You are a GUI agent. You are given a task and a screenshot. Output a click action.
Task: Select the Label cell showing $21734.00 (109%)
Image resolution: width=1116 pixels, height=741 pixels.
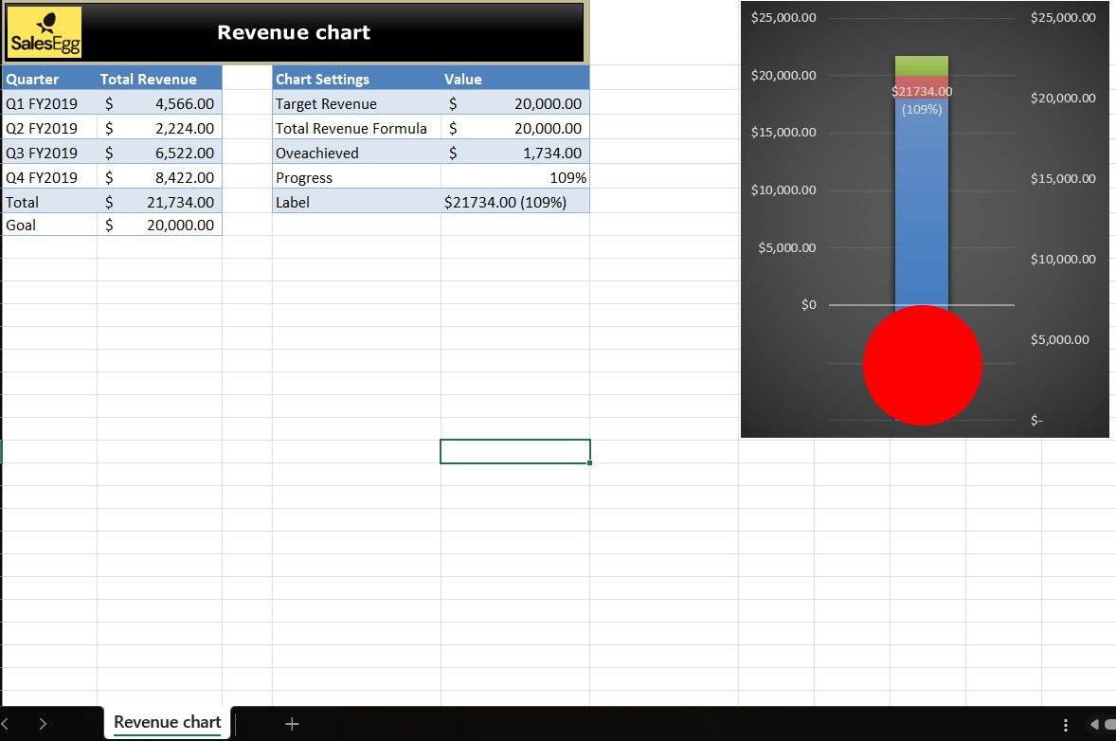[x=514, y=202]
